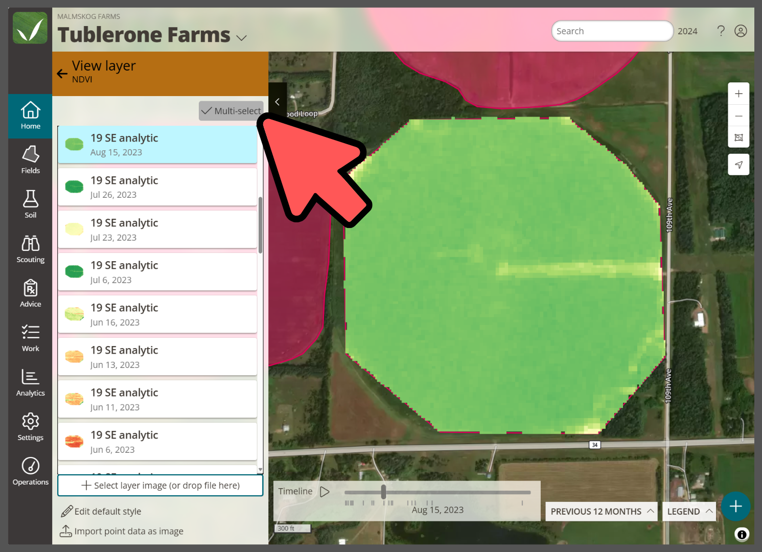The height and width of the screenshot is (552, 762).
Task: Open the map info icon
Action: click(742, 535)
